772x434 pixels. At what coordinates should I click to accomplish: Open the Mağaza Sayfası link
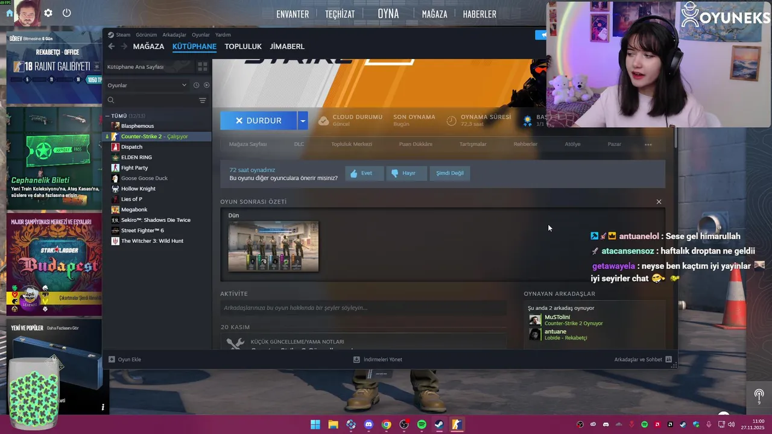[248, 144]
